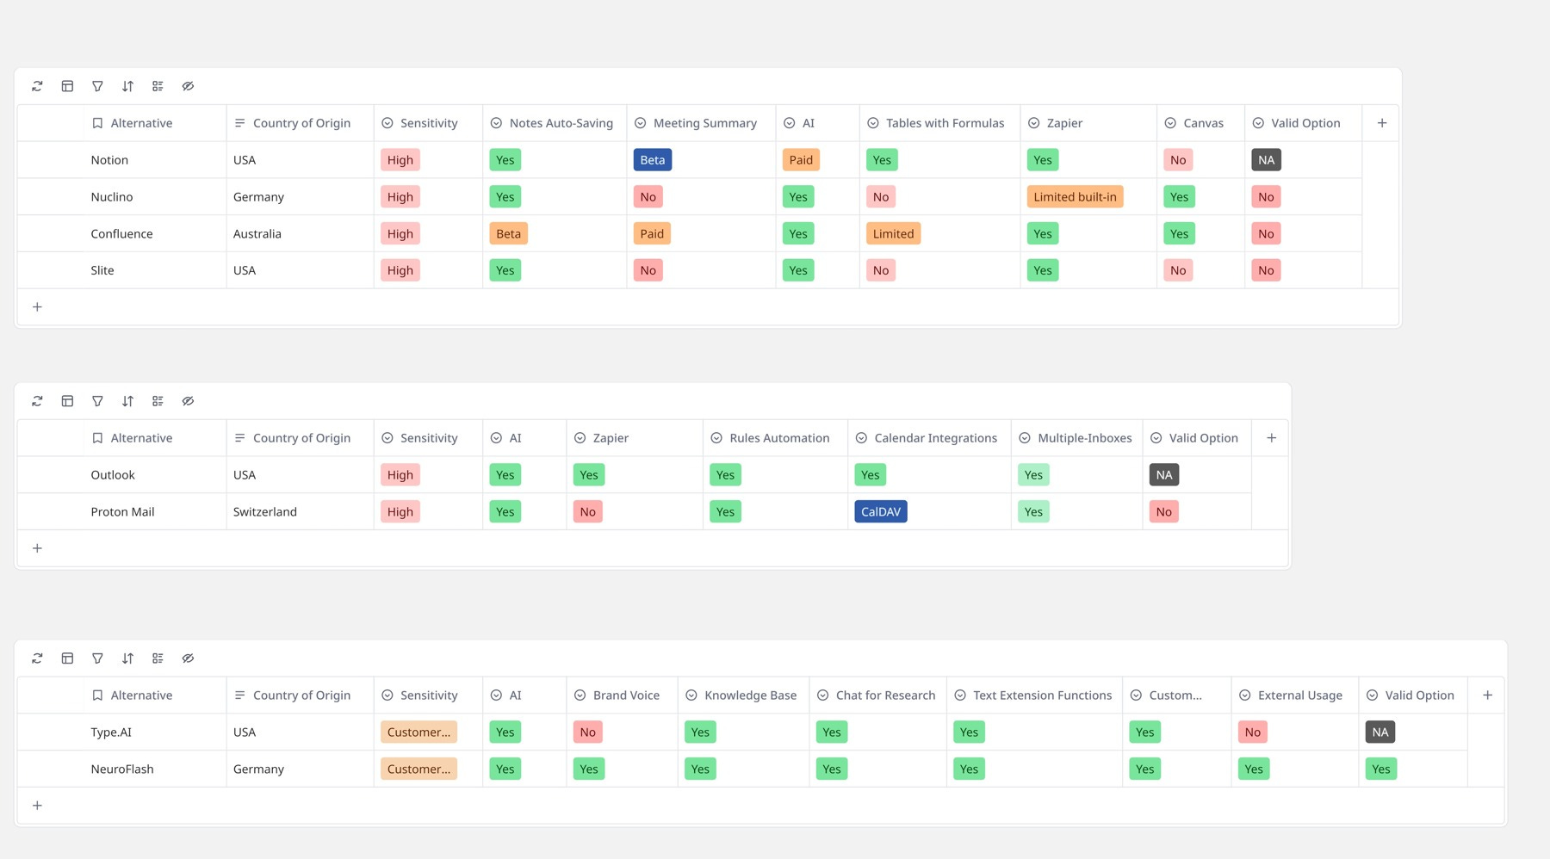Open Canvas column header
Image resolution: width=1550 pixels, height=859 pixels.
tap(1200, 123)
